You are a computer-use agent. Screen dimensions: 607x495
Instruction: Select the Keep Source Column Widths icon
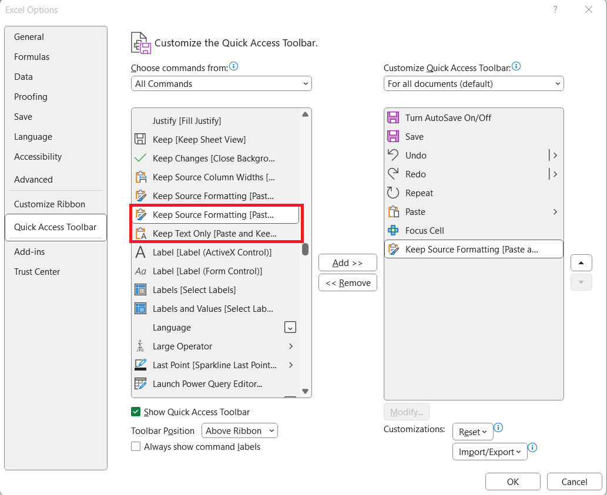coord(140,177)
